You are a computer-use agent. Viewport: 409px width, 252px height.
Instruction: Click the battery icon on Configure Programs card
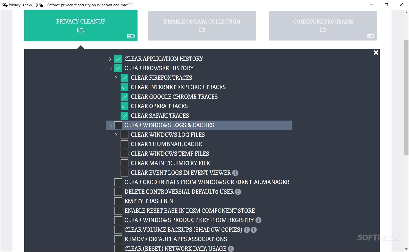pos(370,36)
